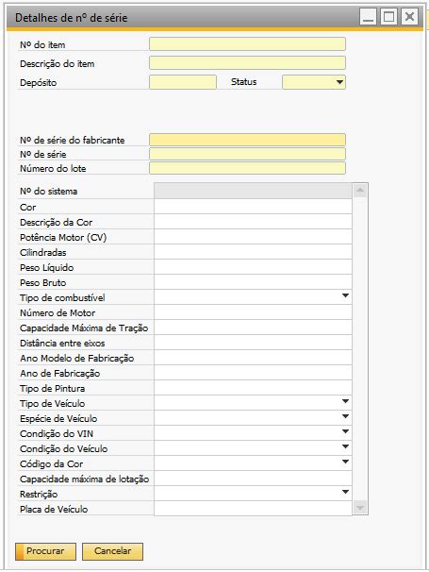Expand the Condição do Veículo dropdown

pyautogui.click(x=345, y=446)
